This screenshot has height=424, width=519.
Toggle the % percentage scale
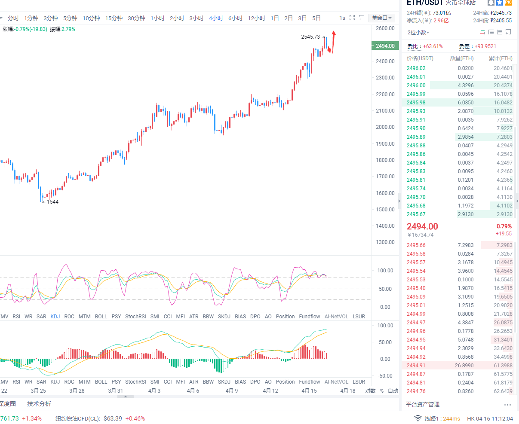click(381, 391)
